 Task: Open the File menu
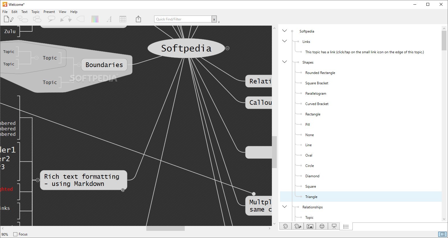pos(5,12)
